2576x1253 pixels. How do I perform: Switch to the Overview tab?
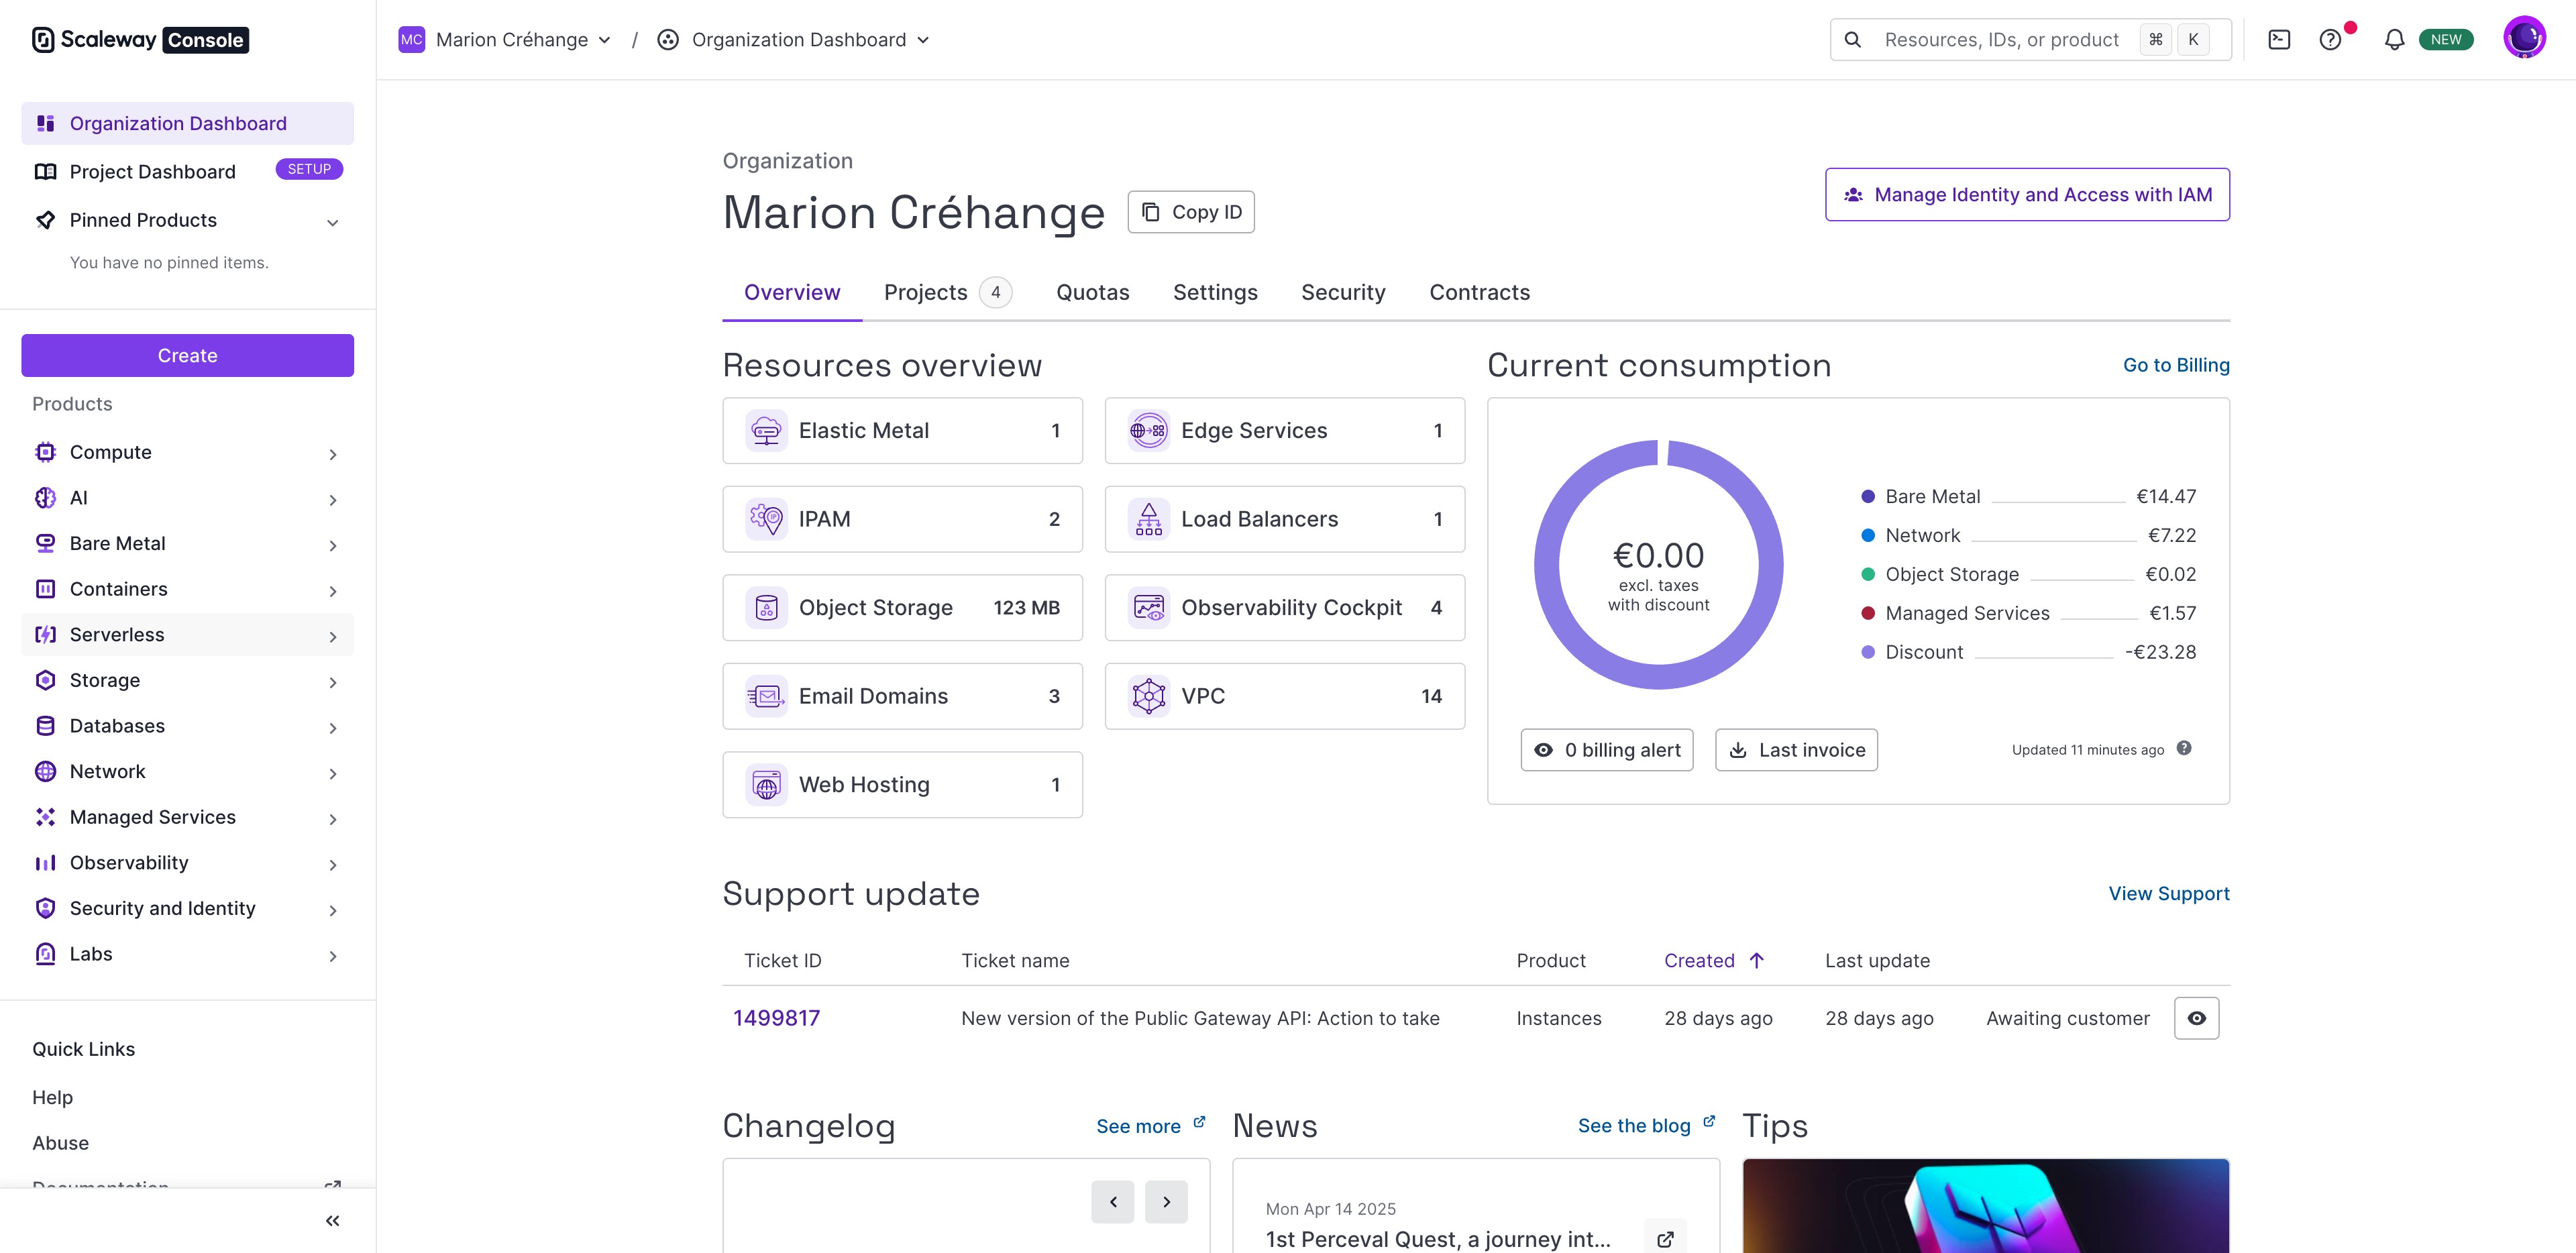792,293
